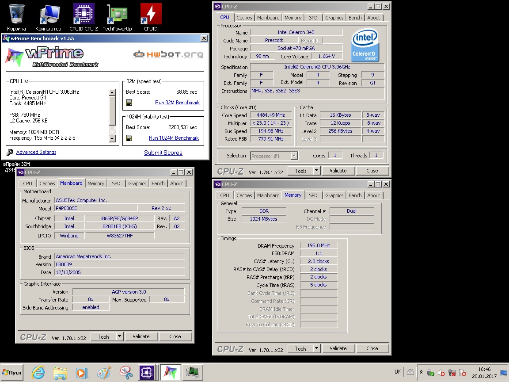Open Processor #1 selection dropdown
509x382 pixels.
[294, 156]
